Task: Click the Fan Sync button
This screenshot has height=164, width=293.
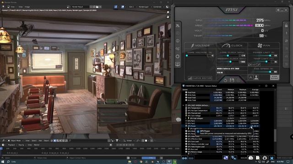Action: coord(275,77)
